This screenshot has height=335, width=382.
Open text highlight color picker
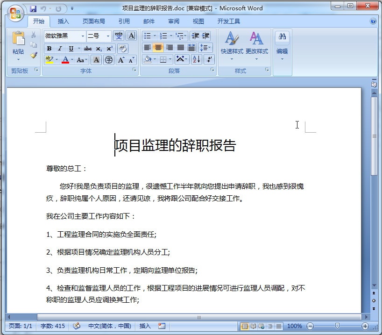(x=57, y=60)
